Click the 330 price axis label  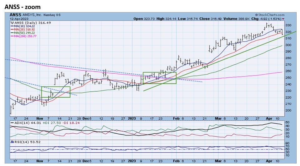coord(288,25)
